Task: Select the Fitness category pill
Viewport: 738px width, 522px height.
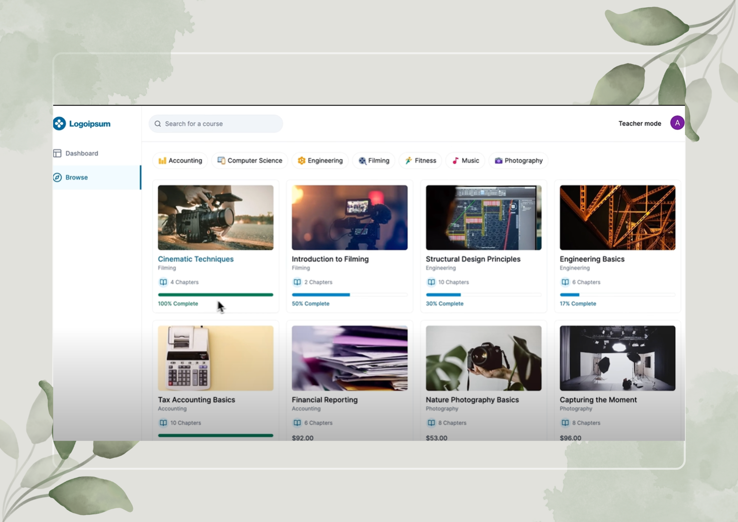Action: [420, 161]
